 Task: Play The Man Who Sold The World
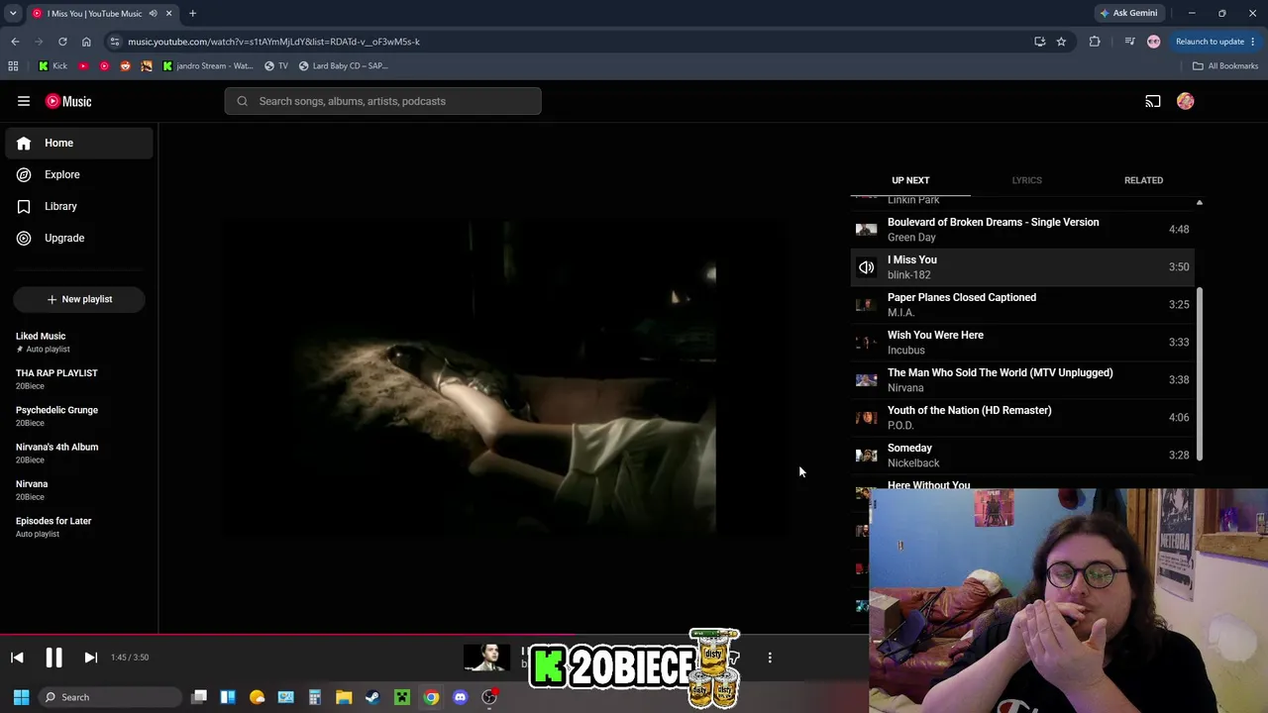pyautogui.click(x=1023, y=380)
